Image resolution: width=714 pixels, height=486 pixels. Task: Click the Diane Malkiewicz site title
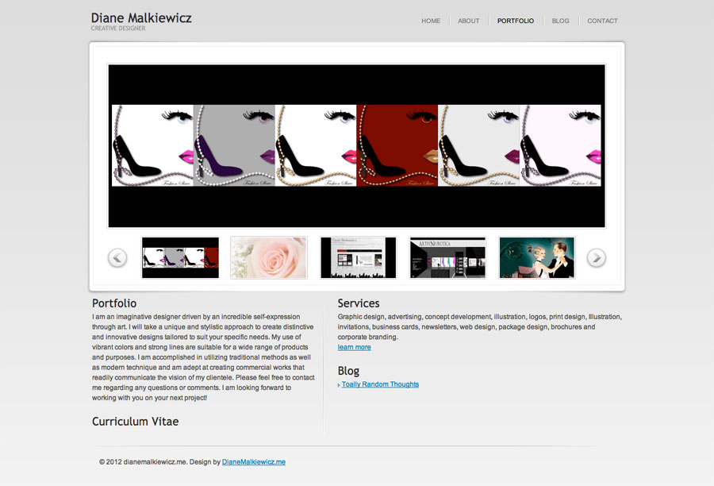pyautogui.click(x=141, y=18)
